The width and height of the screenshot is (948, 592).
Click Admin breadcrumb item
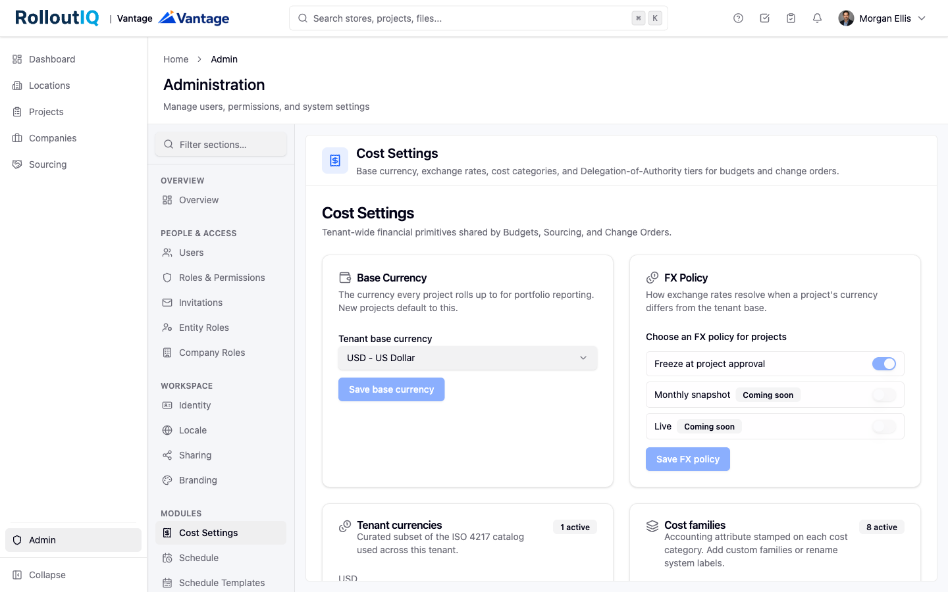[x=224, y=59]
